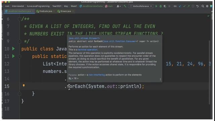
Task: Click 'main' method breadcrumb
Action: [x=109, y=6]
